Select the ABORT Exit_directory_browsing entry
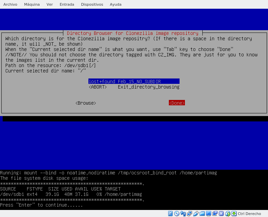This screenshot has width=268, height=217. click(x=134, y=87)
